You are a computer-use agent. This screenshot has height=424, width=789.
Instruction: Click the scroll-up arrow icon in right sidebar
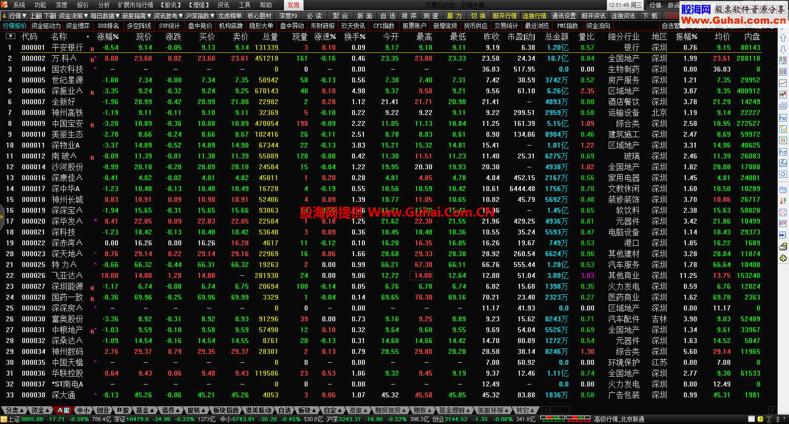[x=783, y=39]
